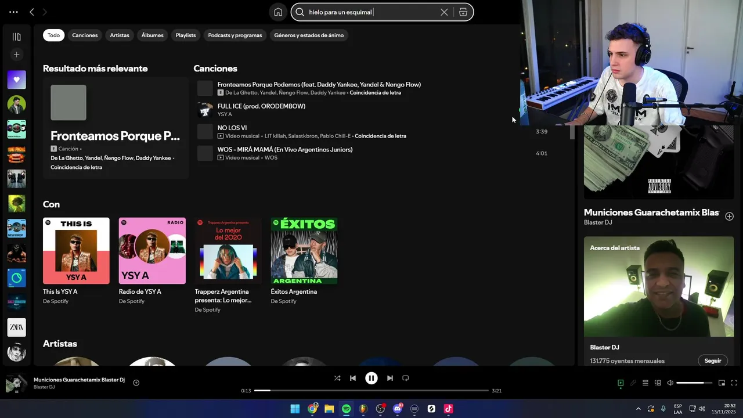Open FL Studio from the taskbar
Viewport: 743px width, 418px height.
pyautogui.click(x=363, y=409)
